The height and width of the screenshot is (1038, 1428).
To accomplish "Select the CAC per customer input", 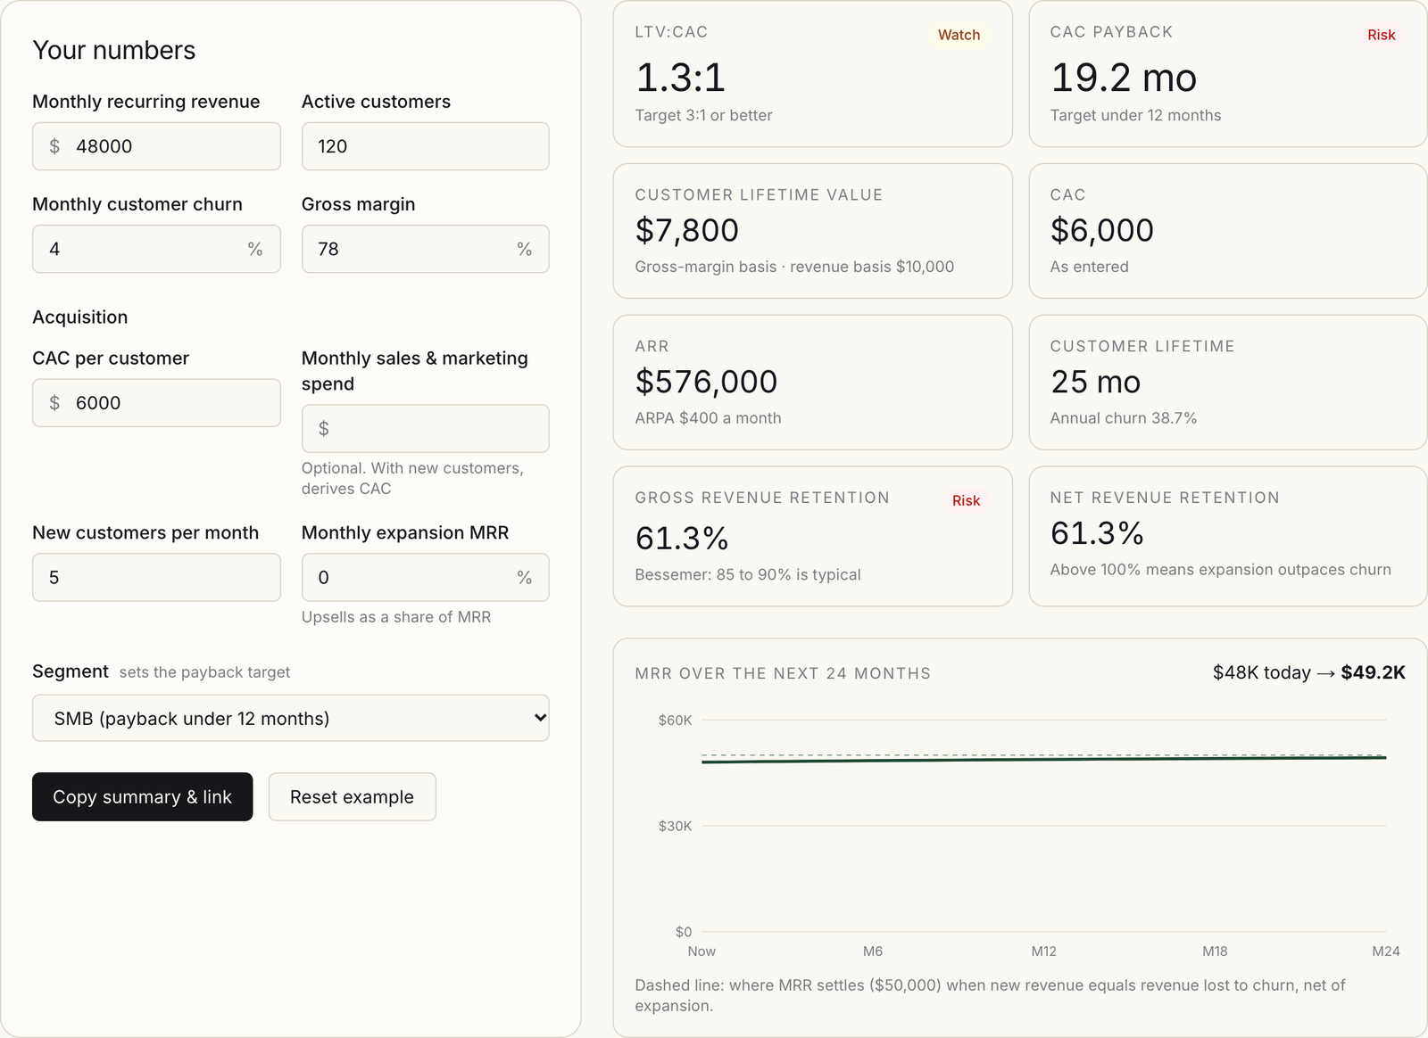I will [156, 403].
